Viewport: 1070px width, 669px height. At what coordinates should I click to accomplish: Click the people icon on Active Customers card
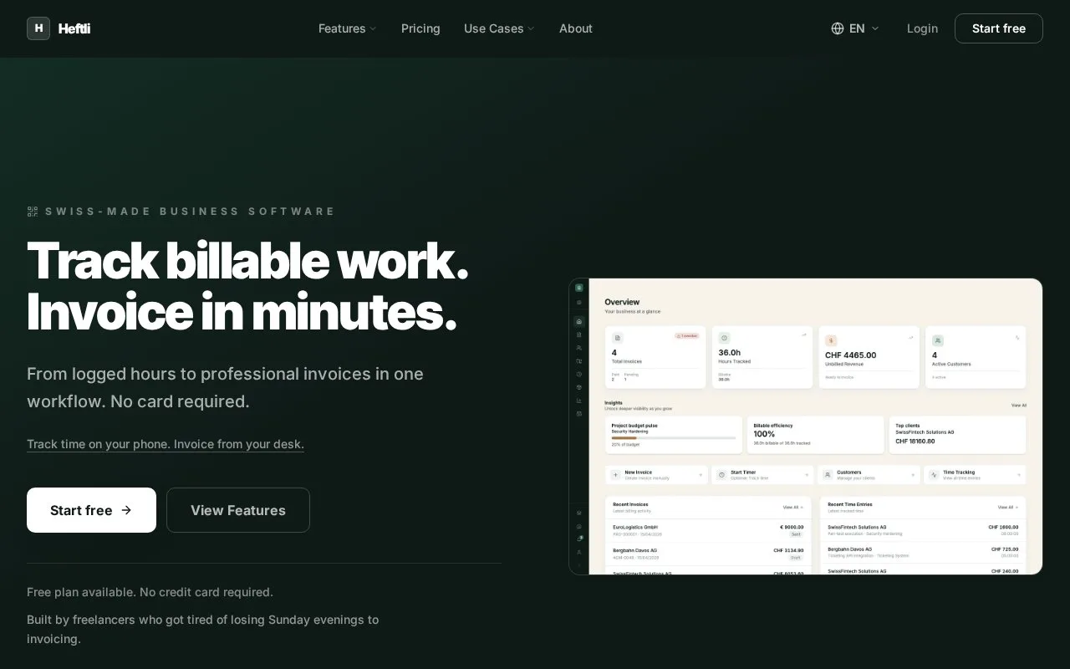[938, 340]
